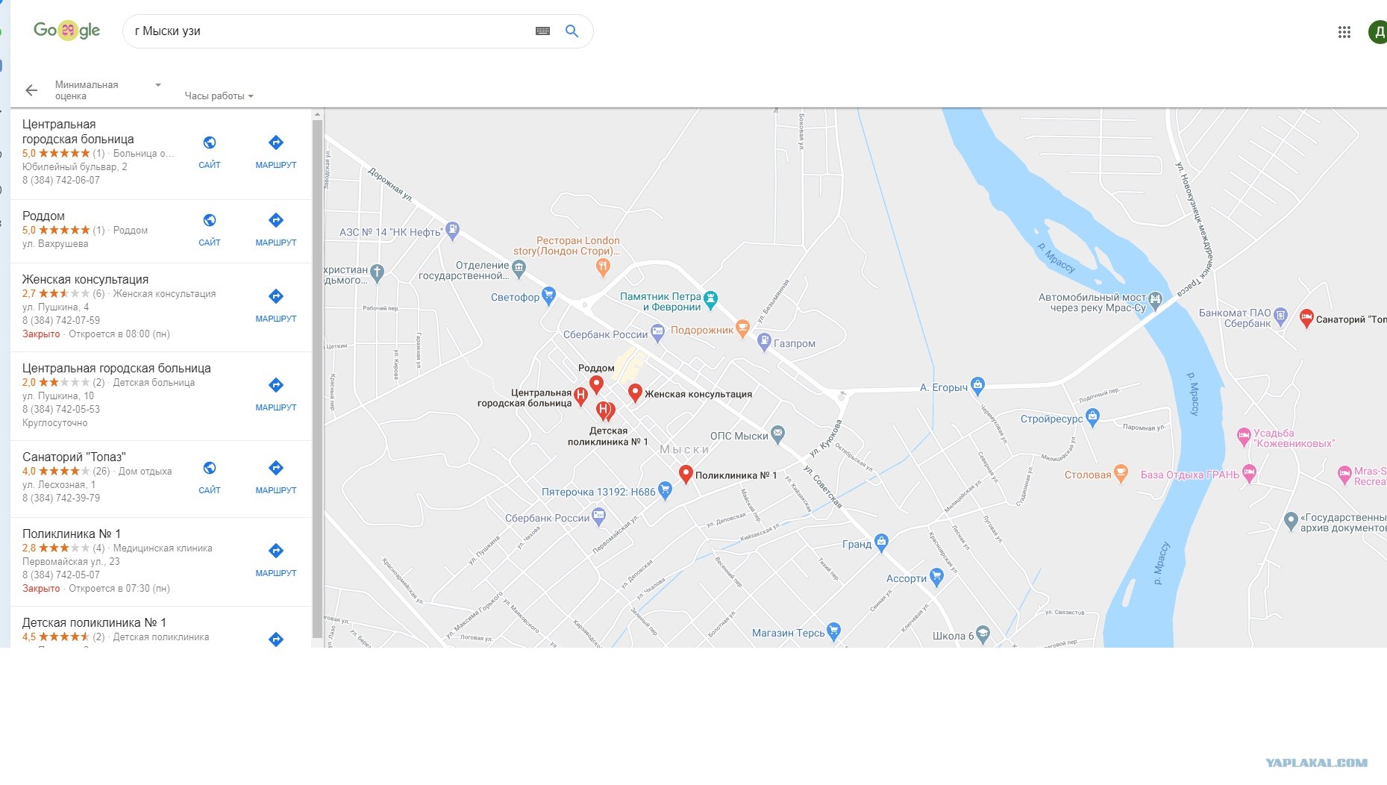Click the Женская консультация red map pin
Screen dimensions: 1387x785
(x=635, y=393)
